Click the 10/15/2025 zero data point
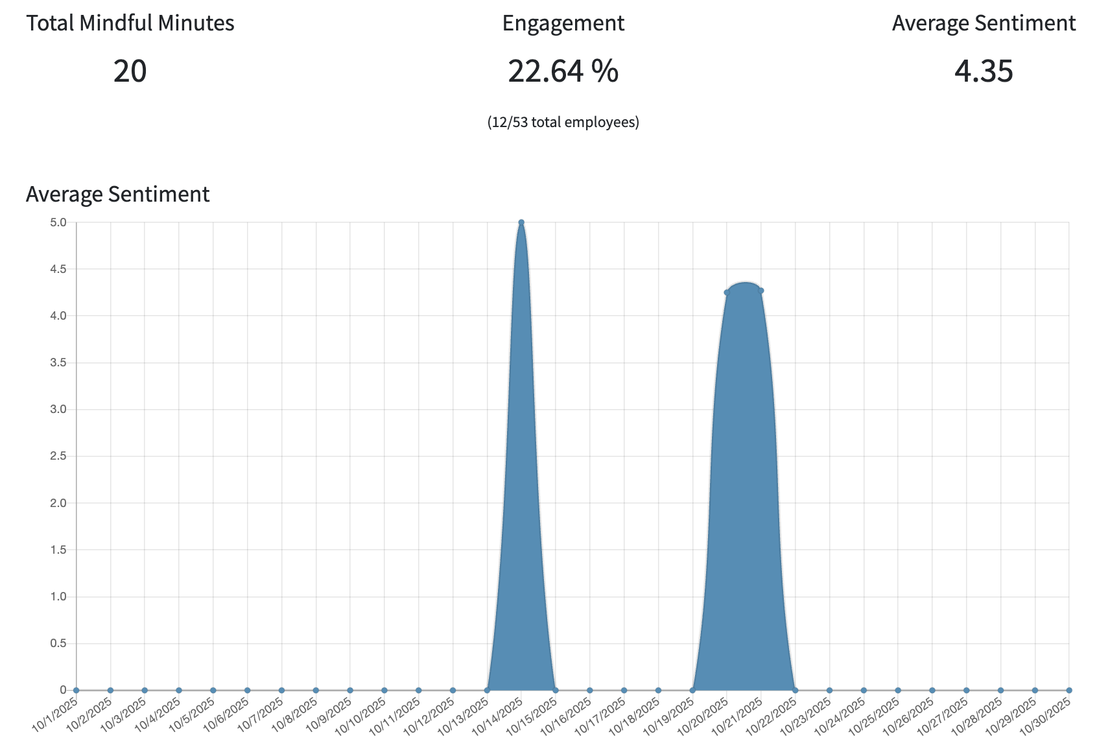Image resolution: width=1097 pixels, height=756 pixels. point(556,690)
